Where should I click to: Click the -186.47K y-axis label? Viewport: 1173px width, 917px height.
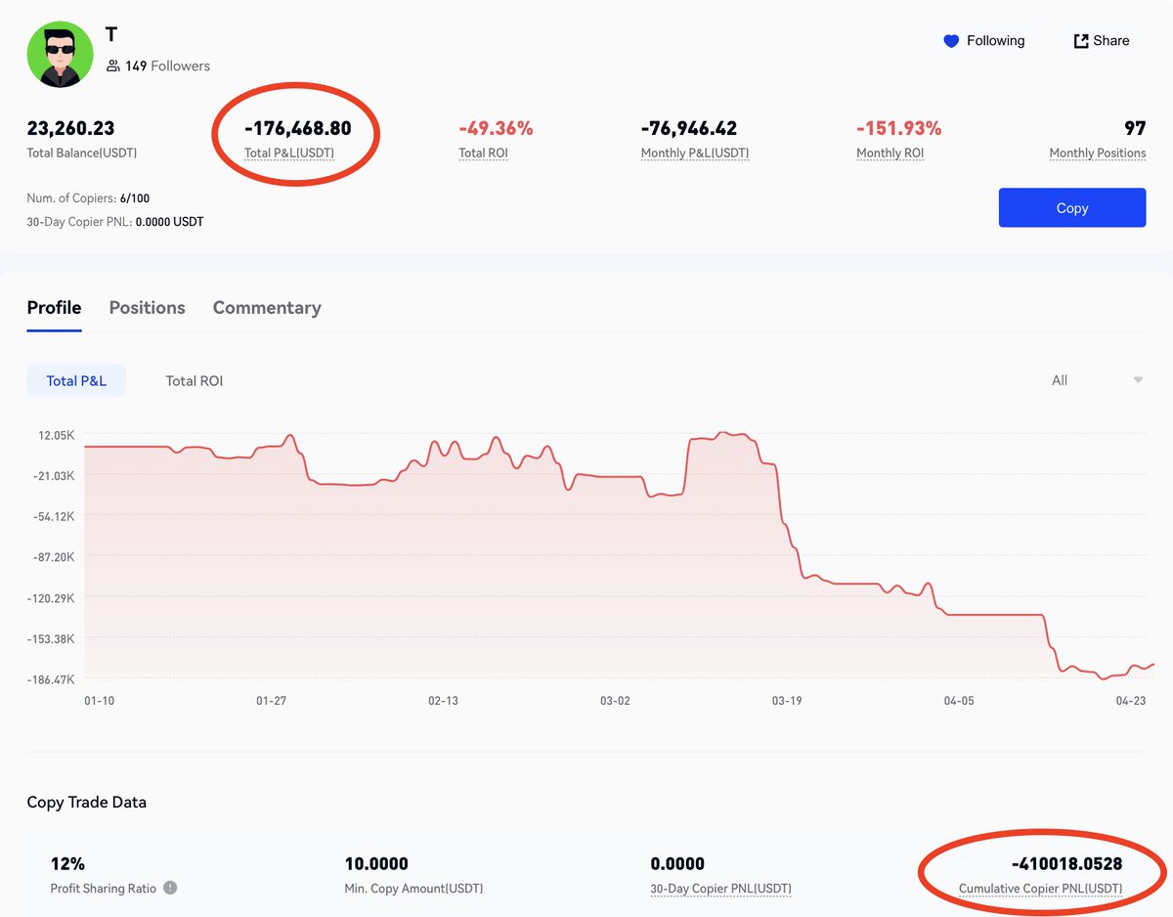(x=51, y=679)
